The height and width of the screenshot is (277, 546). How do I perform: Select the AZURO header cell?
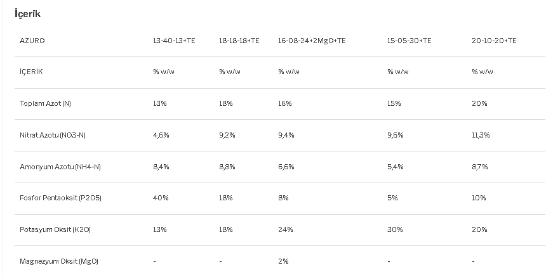(x=32, y=41)
